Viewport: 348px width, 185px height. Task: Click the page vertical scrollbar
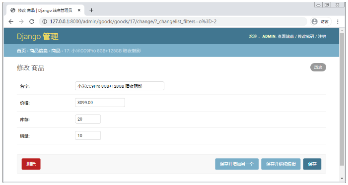[342, 100]
